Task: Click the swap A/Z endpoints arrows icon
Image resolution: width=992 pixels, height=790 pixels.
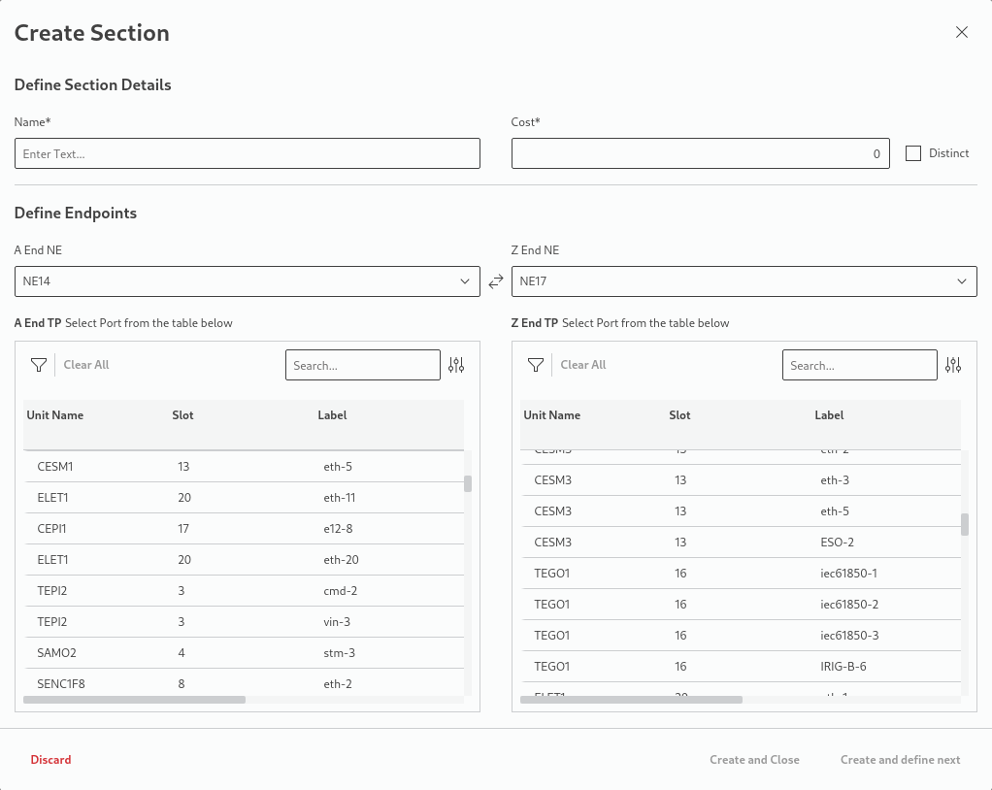Action: click(x=496, y=281)
